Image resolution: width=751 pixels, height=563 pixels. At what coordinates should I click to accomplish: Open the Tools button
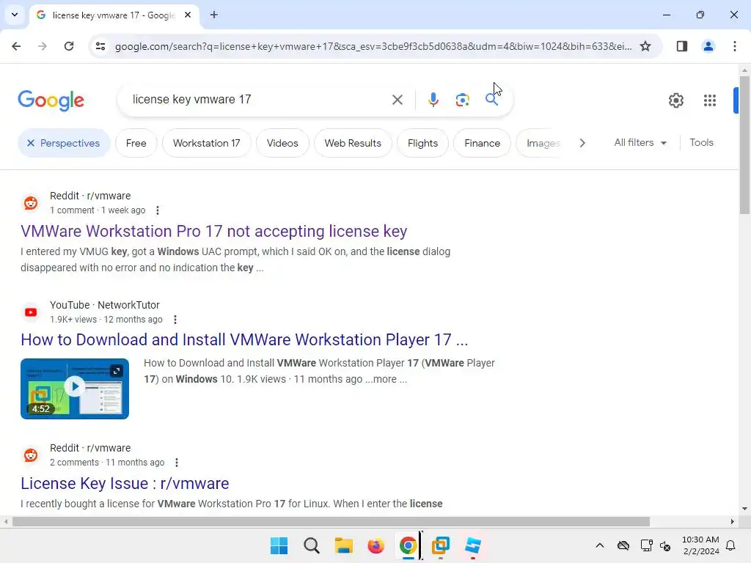701,143
